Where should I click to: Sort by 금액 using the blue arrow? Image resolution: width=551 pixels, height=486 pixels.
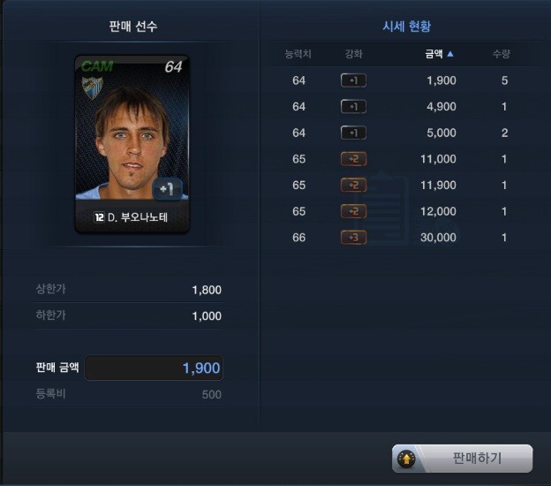[x=450, y=54]
